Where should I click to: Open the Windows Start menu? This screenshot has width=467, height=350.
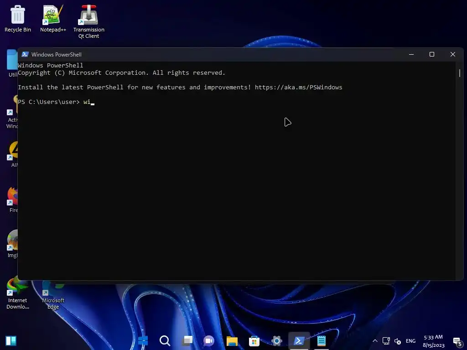(143, 340)
